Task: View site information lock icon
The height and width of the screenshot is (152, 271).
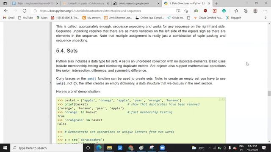Action: tap(35, 11)
